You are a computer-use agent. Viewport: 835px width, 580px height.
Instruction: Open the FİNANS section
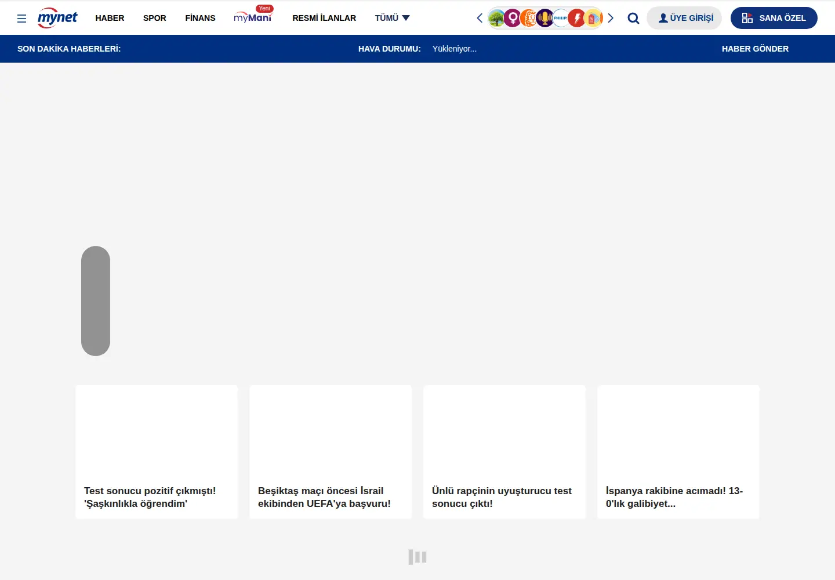[200, 18]
